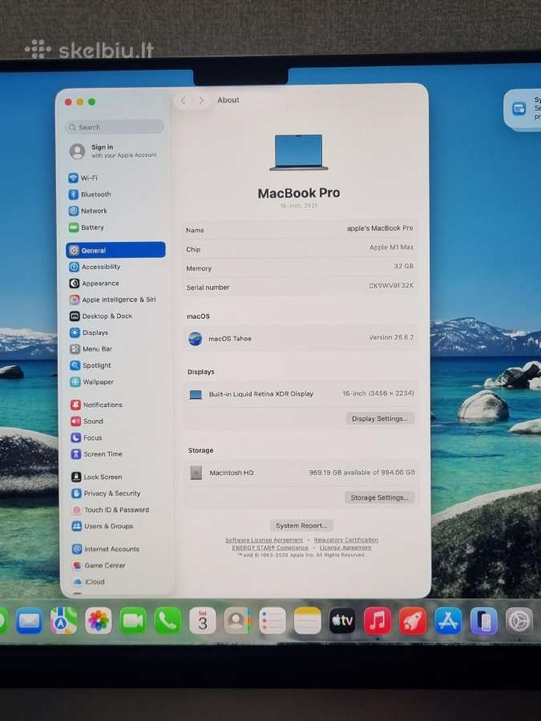
Task: Open the License Agreement link
Action: (x=345, y=548)
